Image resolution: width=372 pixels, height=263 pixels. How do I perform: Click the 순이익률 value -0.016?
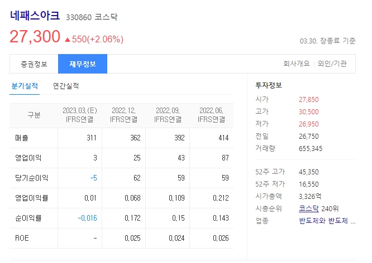click(87, 218)
